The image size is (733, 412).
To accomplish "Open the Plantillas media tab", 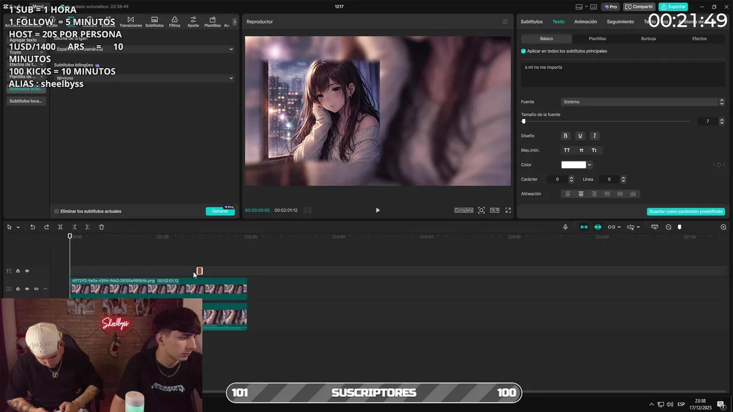I will (212, 22).
